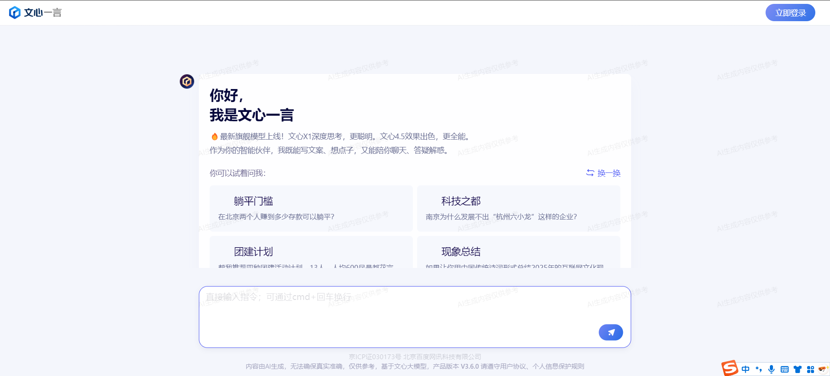Image resolution: width=830 pixels, height=376 pixels.
Task: Open the 个人信息保护规则 footer link
Action: (559, 366)
